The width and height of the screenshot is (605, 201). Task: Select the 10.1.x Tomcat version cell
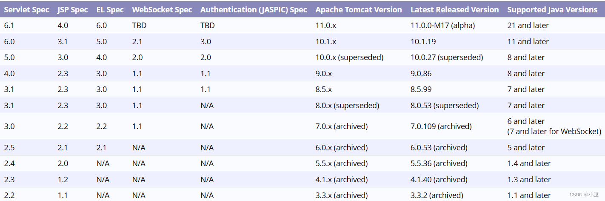(x=326, y=42)
